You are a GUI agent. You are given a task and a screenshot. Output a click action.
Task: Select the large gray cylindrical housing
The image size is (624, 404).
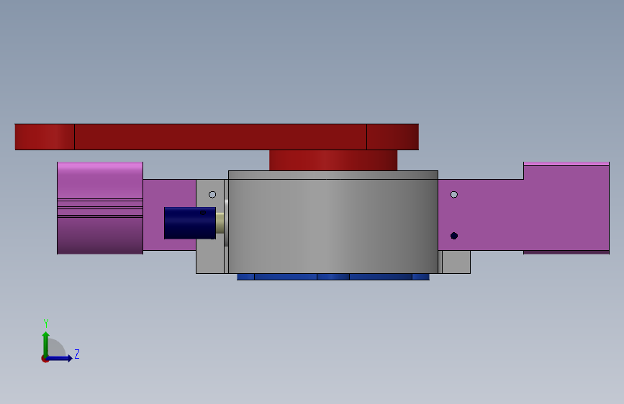point(333,222)
